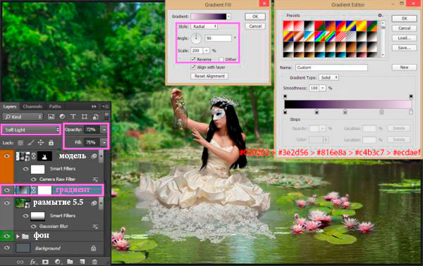Click the type layer filter icon
This screenshot has width=423, height=266.
pos(73,117)
